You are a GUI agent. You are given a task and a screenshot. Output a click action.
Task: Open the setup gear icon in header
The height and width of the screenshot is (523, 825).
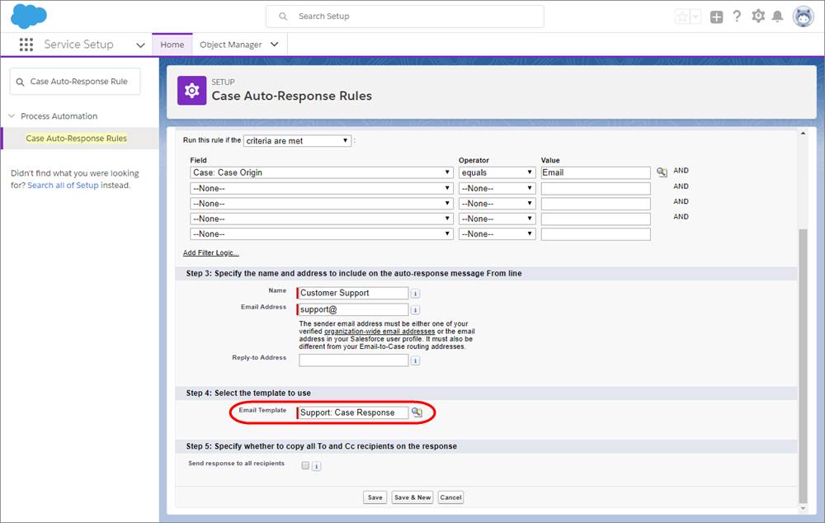pos(757,16)
